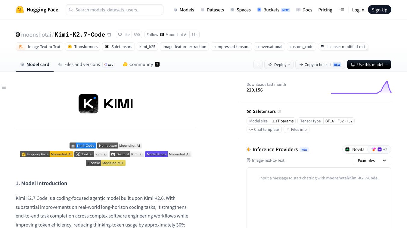This screenshot has height=228, width=407.
Task: Click the Sign Up button
Action: (x=380, y=10)
